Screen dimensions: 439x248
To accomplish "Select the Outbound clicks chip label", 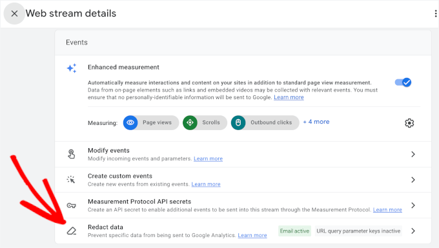I will pyautogui.click(x=271, y=122).
